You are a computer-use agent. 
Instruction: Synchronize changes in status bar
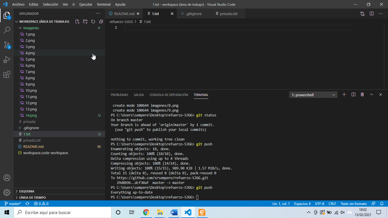pos(27,204)
